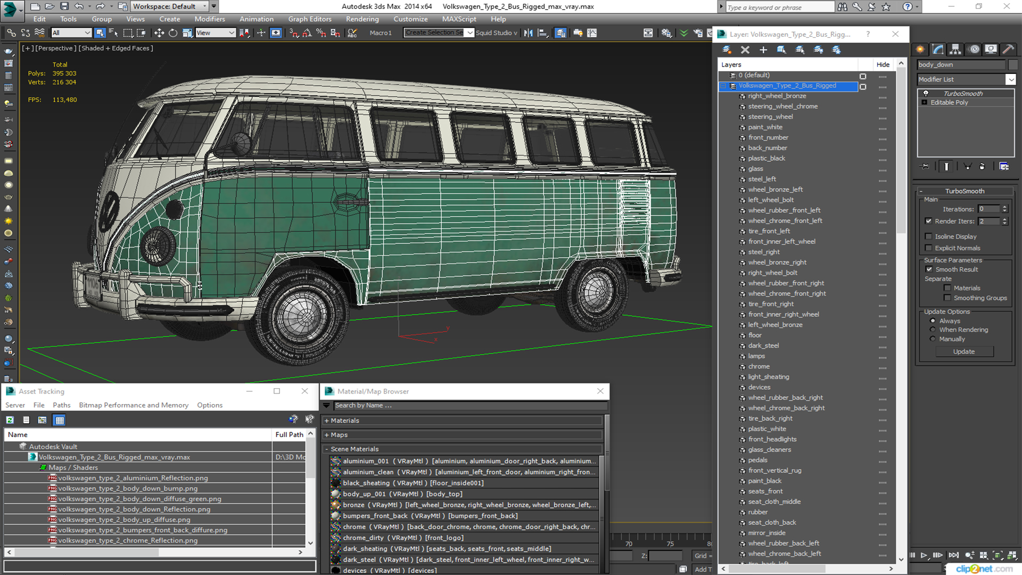Toggle the TurboSmooth modifier lightbulb
Image resolution: width=1022 pixels, height=575 pixels.
coord(926,93)
